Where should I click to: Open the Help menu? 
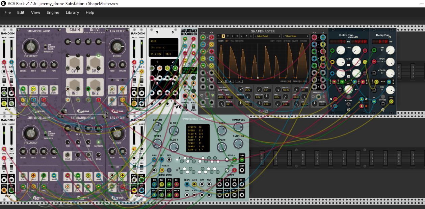[x=90, y=12]
